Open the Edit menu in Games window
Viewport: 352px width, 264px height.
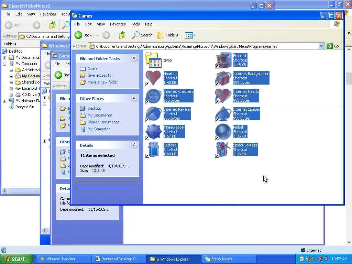tap(88, 24)
